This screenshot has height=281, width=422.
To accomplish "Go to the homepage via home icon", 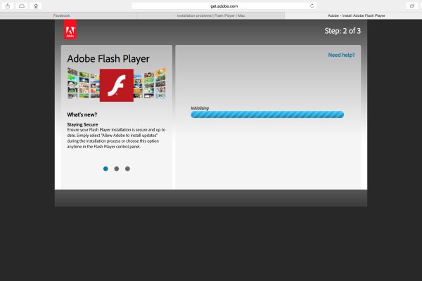I will click(x=36, y=6).
